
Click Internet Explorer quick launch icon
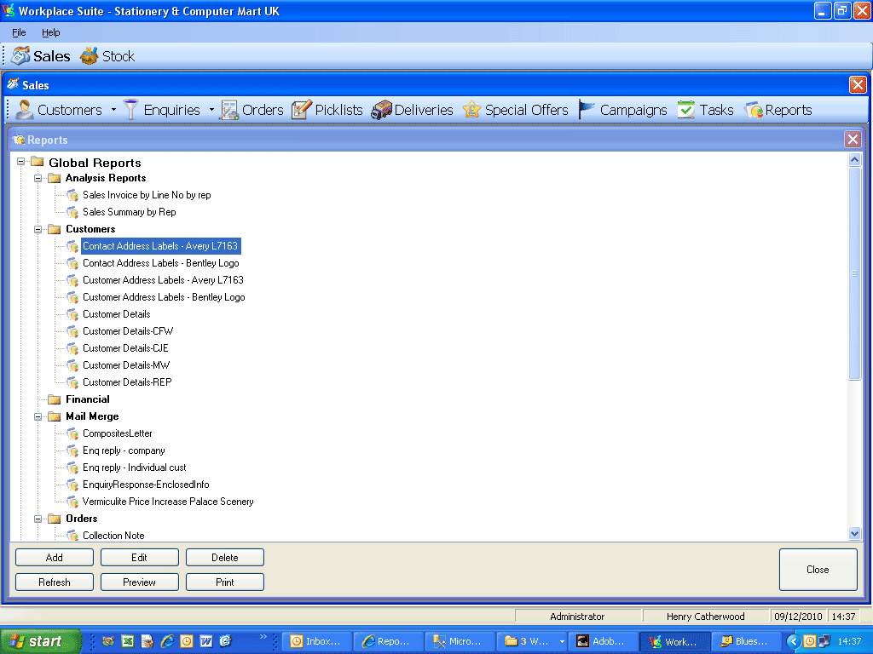tap(166, 641)
